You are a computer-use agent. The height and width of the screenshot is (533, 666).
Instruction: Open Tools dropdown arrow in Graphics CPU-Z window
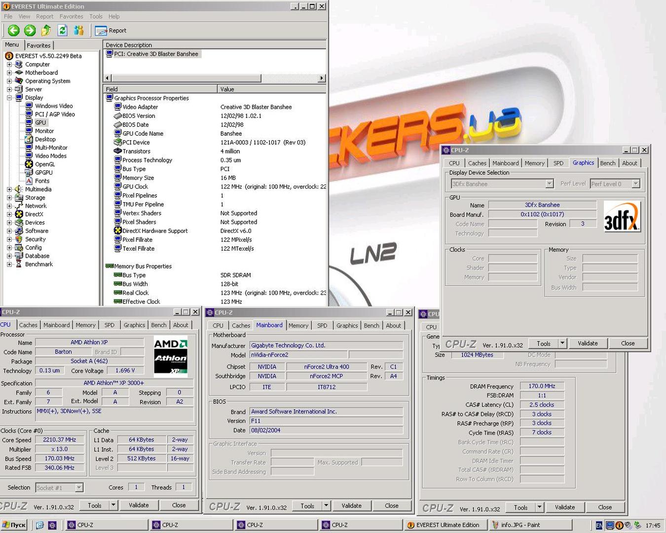click(562, 343)
